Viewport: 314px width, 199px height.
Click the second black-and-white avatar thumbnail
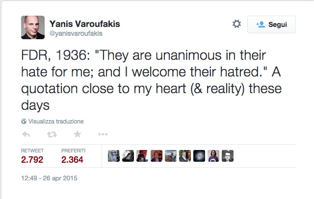click(128, 156)
